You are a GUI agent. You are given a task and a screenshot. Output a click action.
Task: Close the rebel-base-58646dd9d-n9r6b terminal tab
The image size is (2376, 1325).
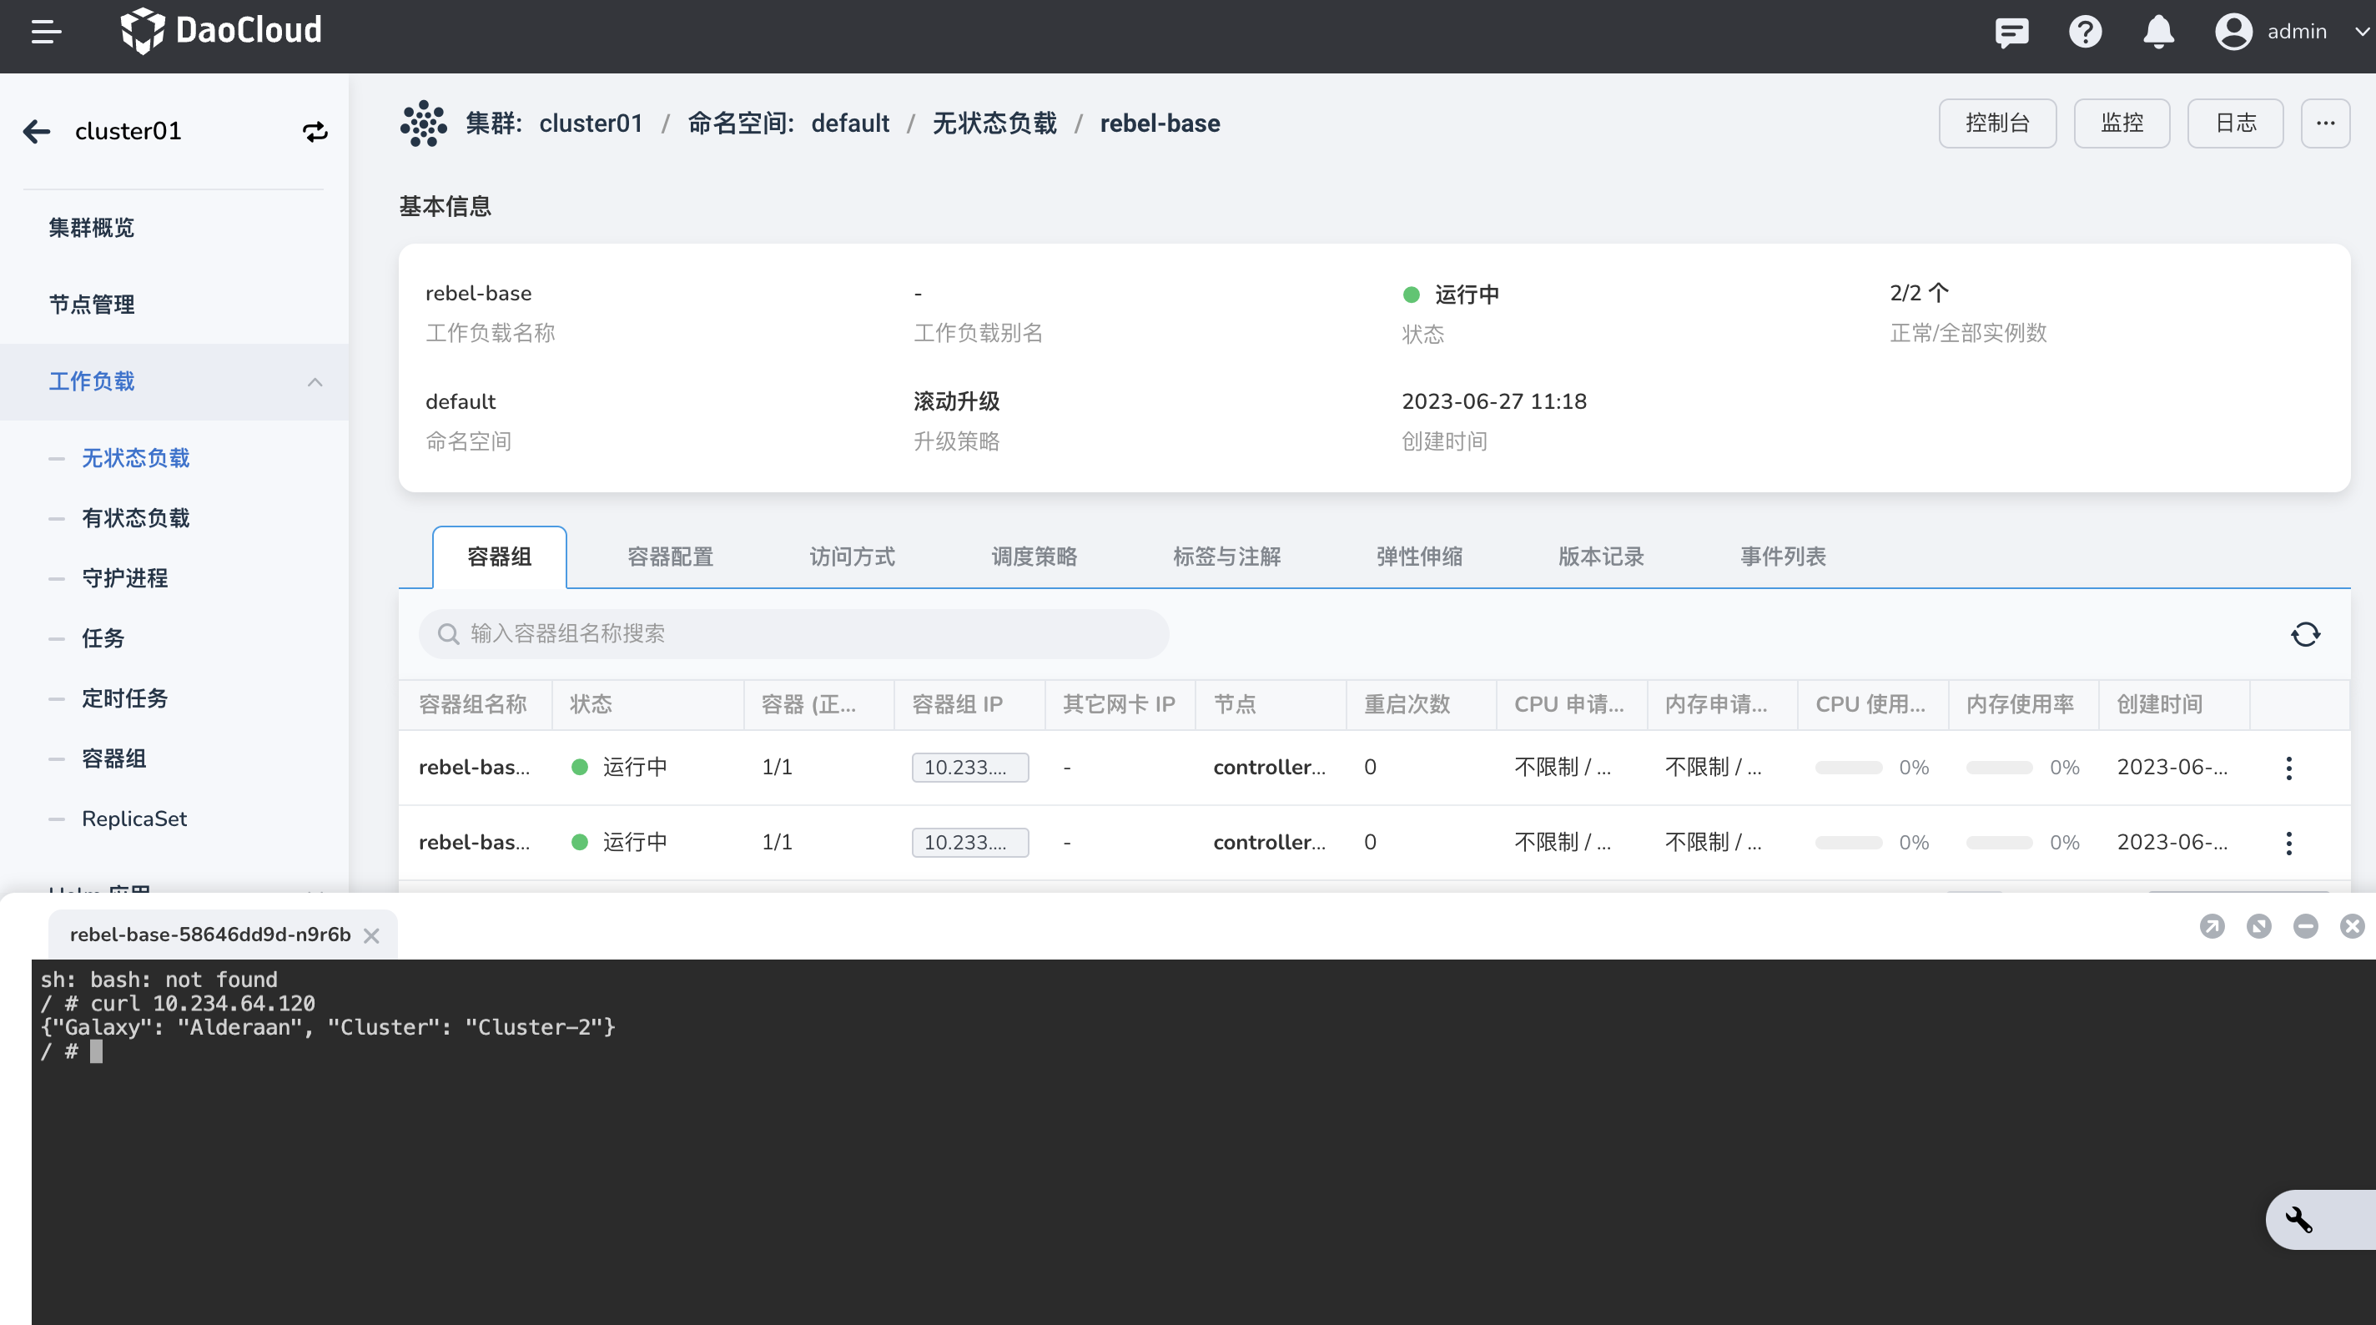[370, 935]
